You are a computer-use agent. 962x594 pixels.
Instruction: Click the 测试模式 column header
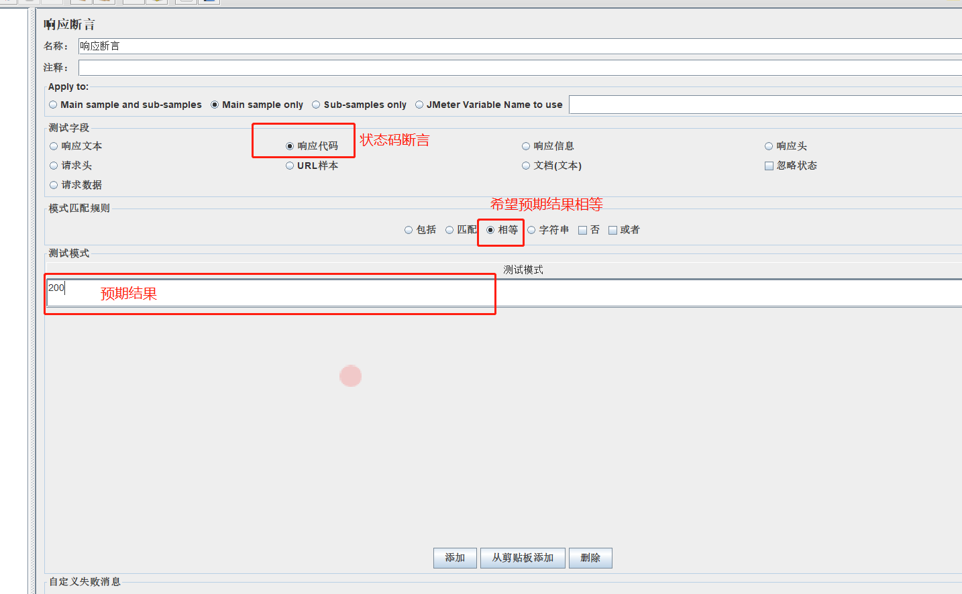click(x=523, y=270)
